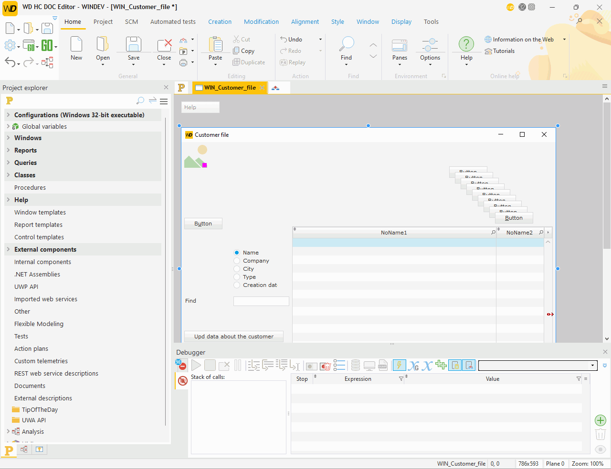This screenshot has height=469, width=611.
Task: Select Flexible Modeling tree item
Action: [x=39, y=324]
